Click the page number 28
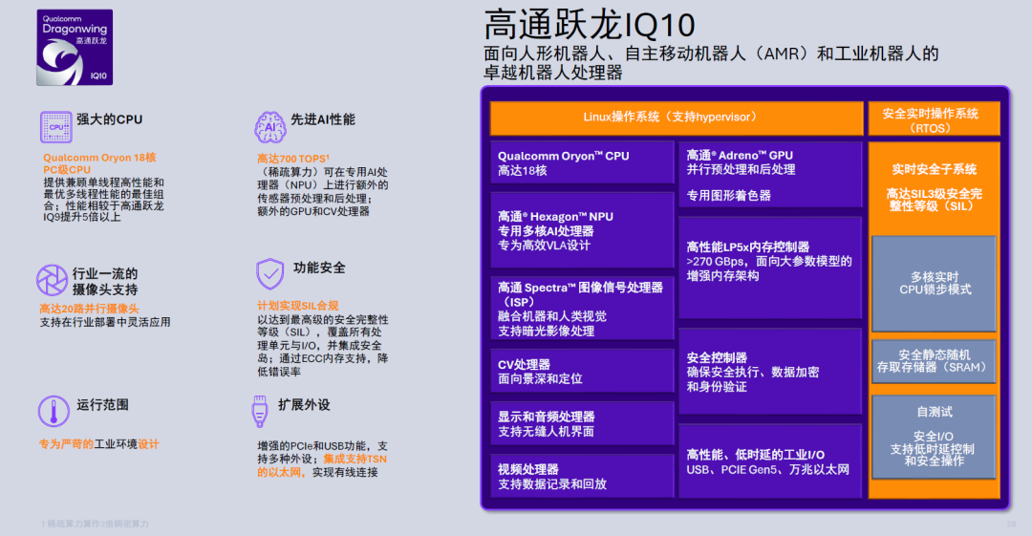This screenshot has width=1032, height=536. click(x=1012, y=525)
